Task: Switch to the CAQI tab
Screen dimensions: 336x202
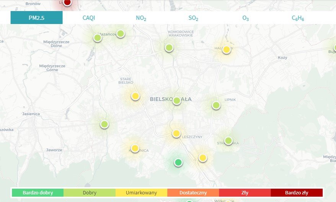Action: (89, 18)
